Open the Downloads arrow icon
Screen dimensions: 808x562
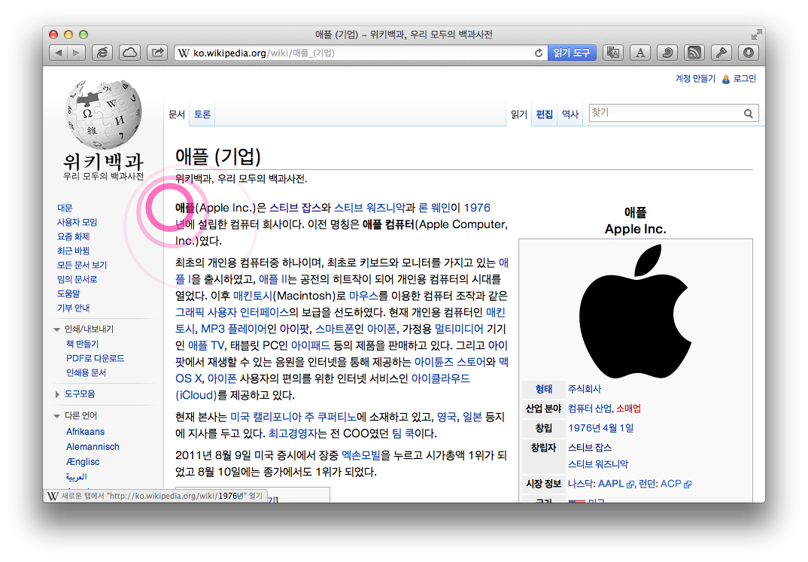pos(749,53)
